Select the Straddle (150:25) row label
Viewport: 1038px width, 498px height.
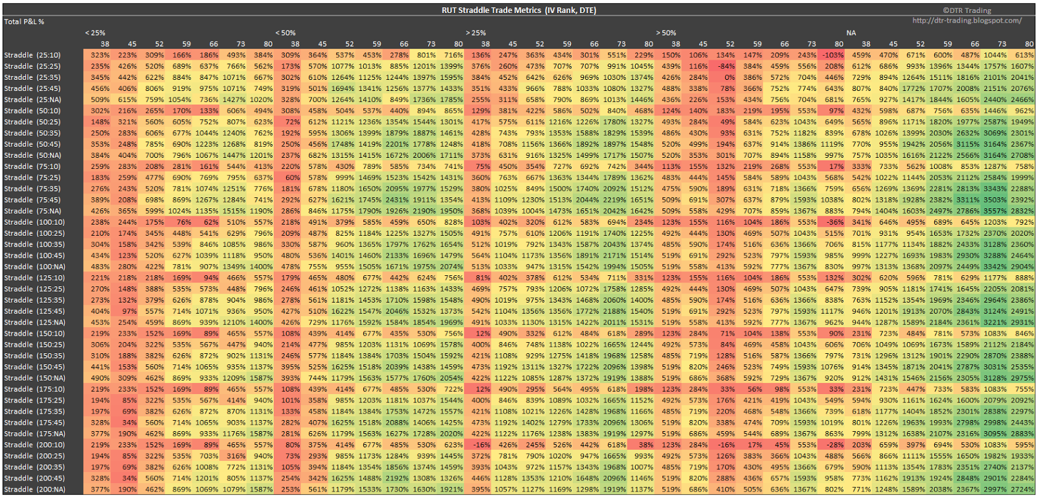pyautogui.click(x=34, y=344)
